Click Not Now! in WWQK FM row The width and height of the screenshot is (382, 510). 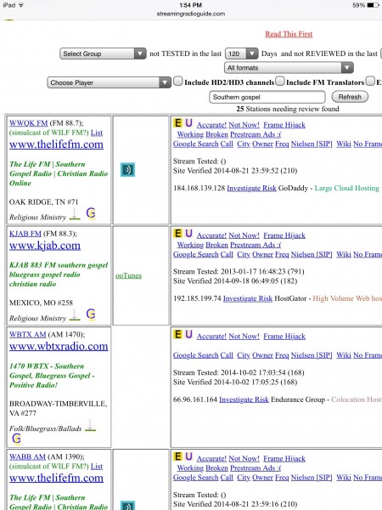[x=244, y=125]
